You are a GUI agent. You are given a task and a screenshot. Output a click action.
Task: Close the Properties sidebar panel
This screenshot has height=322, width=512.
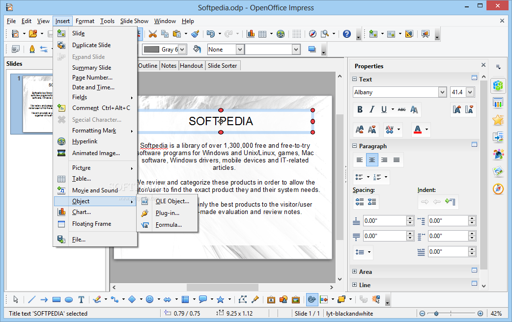(x=484, y=65)
